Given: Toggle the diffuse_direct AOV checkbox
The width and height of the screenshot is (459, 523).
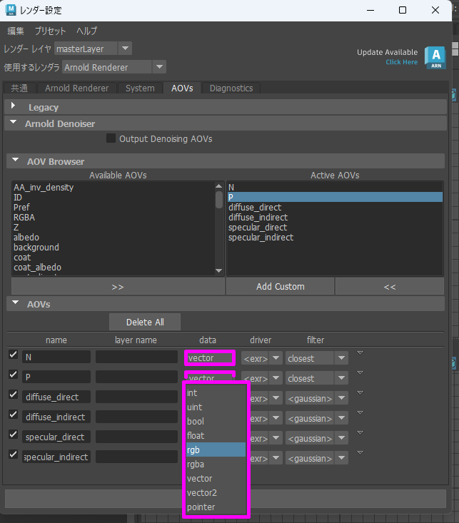Looking at the screenshot, I should (x=13, y=395).
